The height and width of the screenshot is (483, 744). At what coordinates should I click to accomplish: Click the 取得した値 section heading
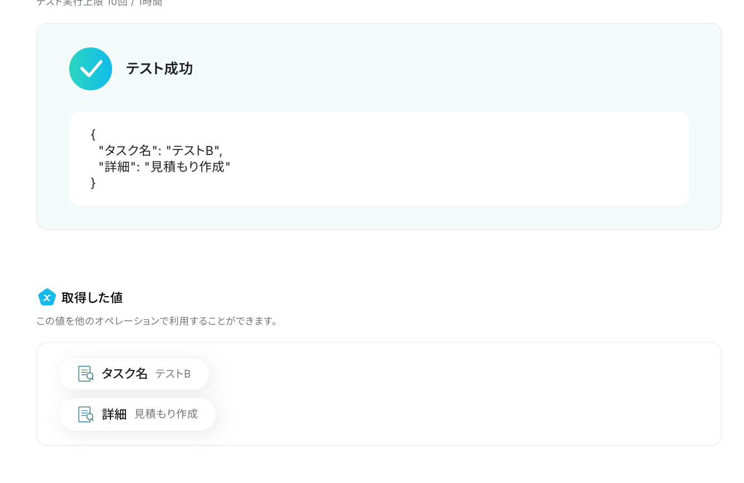92,298
